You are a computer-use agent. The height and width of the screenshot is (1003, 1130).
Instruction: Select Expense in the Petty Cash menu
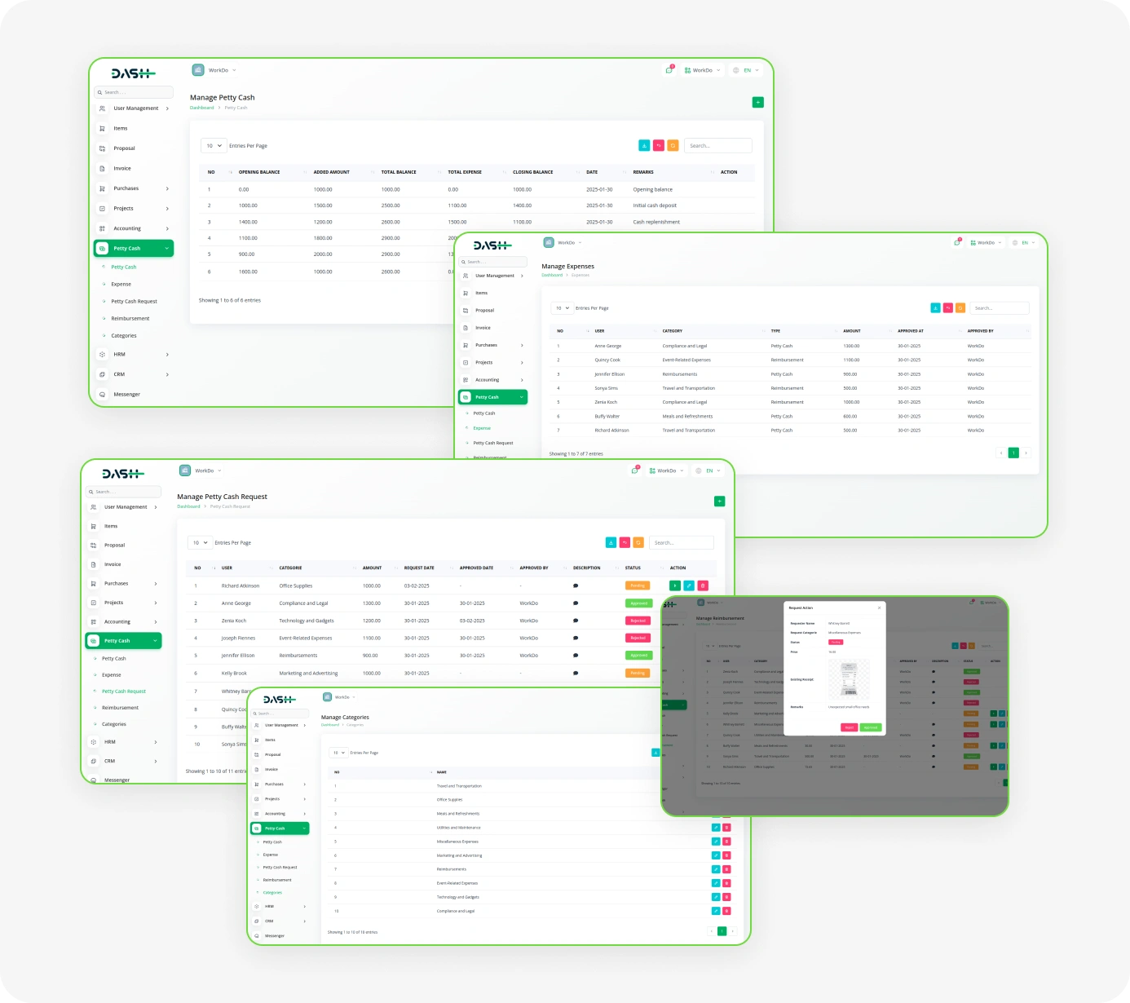[x=111, y=674]
